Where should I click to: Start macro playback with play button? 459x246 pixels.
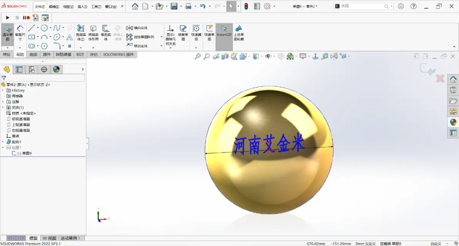point(8,18)
